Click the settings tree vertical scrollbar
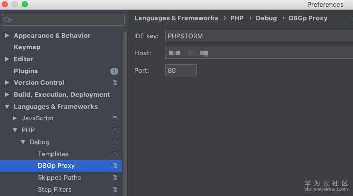Viewport: 353px width, 196px height. coord(125,114)
